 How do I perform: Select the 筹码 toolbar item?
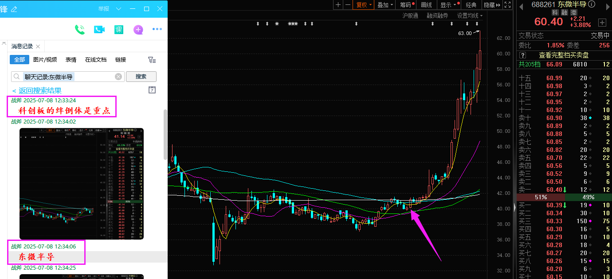coord(406,5)
